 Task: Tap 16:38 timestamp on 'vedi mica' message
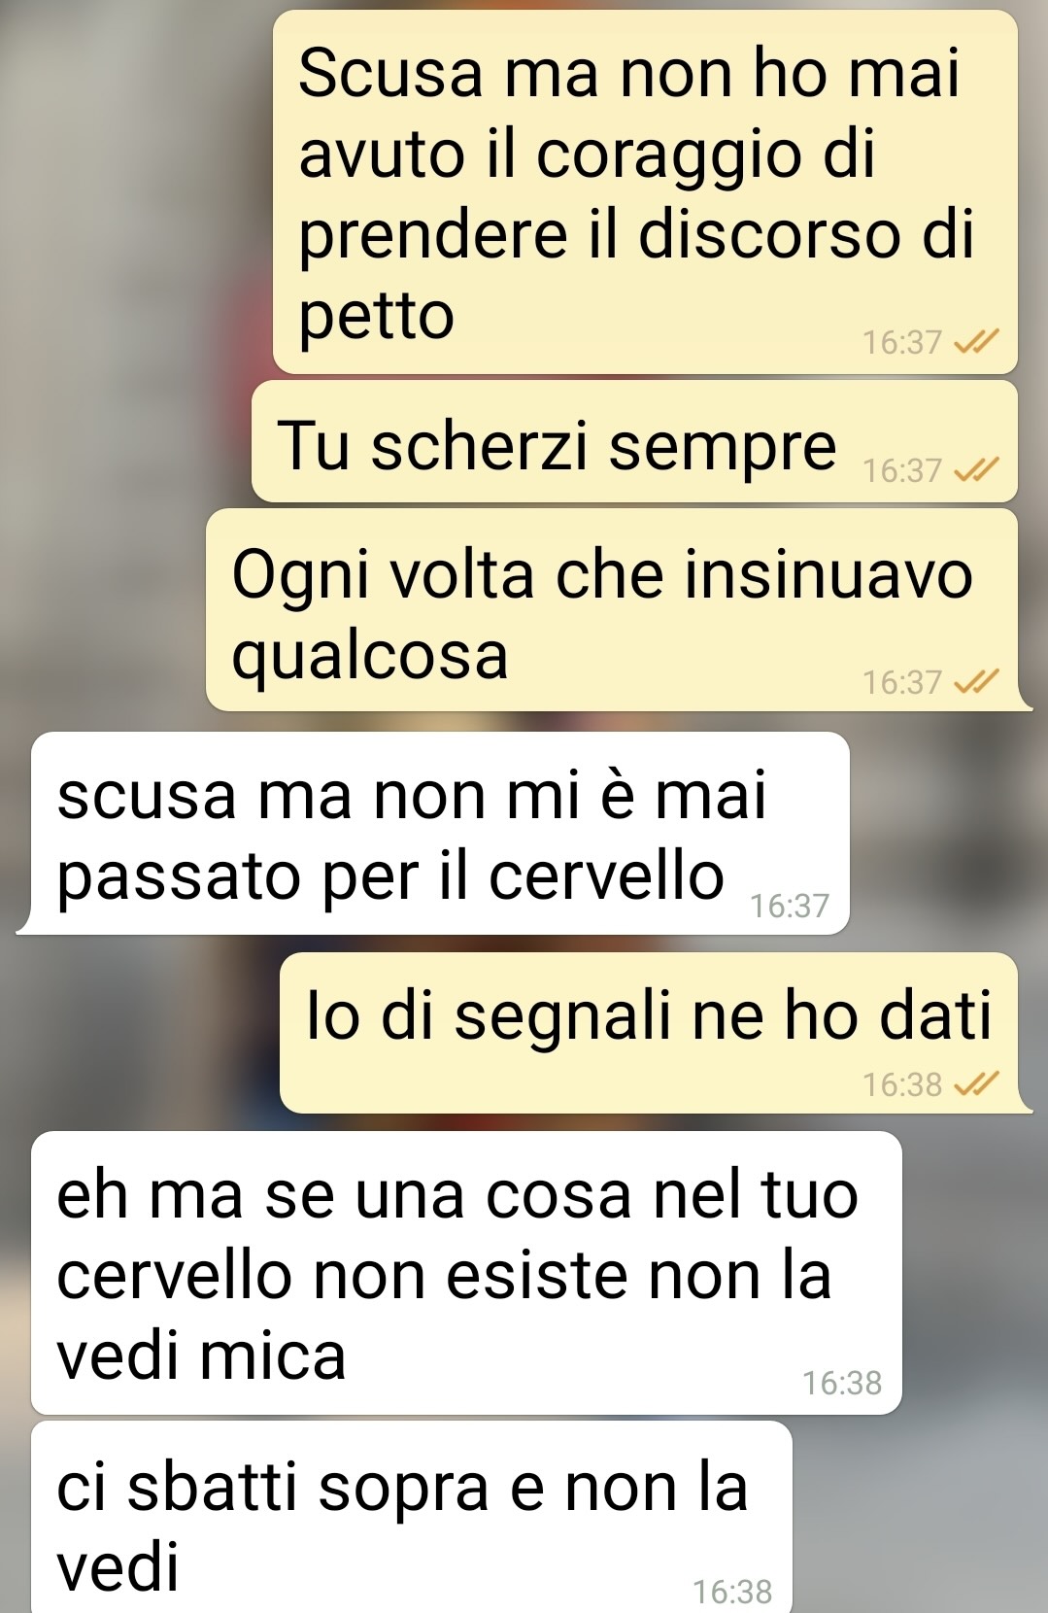pos(842,1382)
